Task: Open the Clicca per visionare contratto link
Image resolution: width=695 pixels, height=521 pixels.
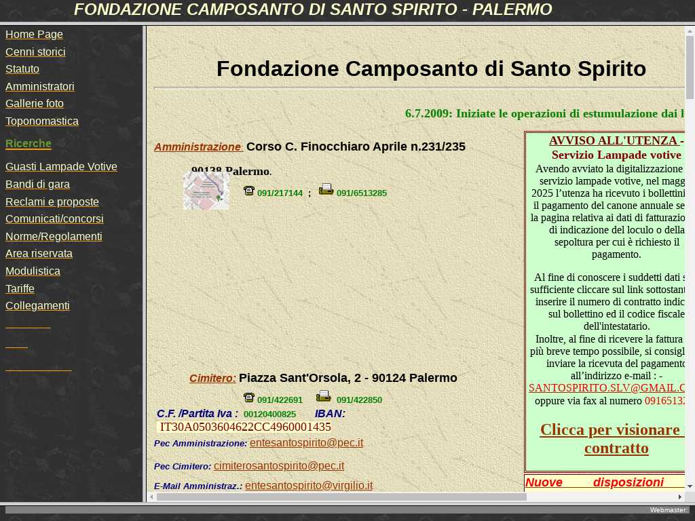Action: (611, 438)
